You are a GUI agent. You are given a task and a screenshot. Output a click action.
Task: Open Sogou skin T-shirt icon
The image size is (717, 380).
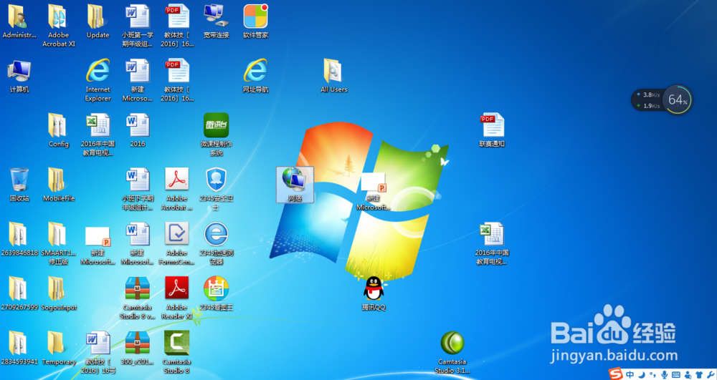(x=698, y=374)
